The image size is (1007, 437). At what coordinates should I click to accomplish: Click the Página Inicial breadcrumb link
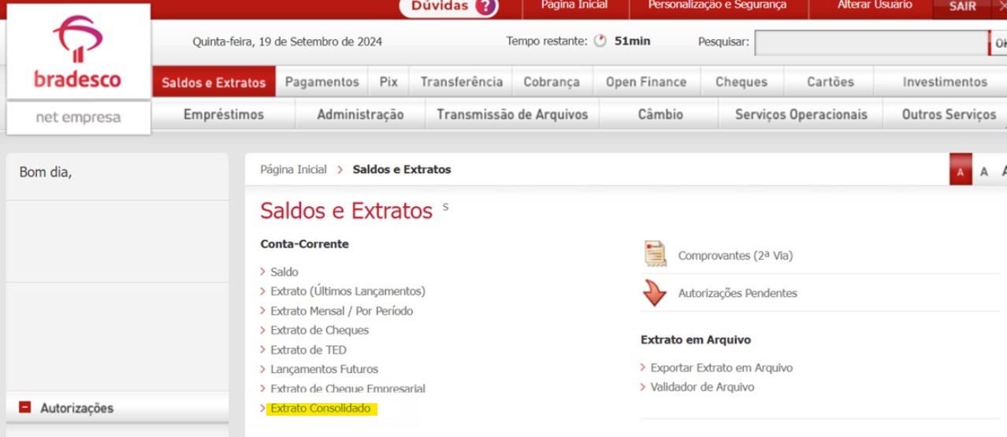293,169
